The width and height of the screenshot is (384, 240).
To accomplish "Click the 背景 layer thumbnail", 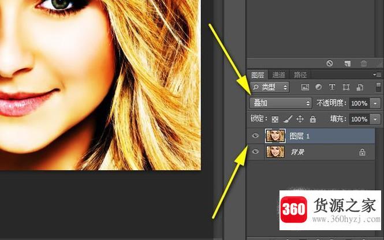I will click(x=275, y=152).
